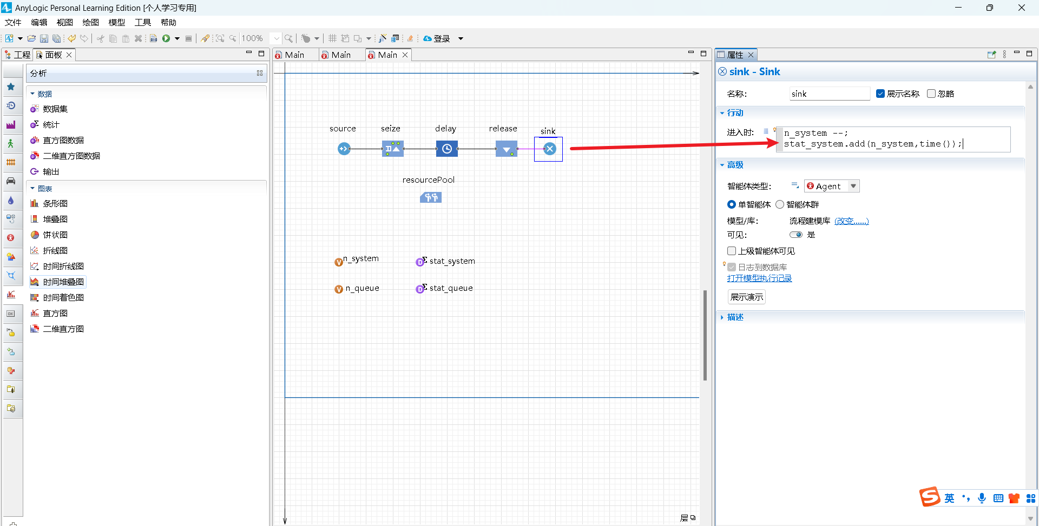Toggle code editor icon beside 进入时
Image resolution: width=1039 pixels, height=526 pixels.
click(x=766, y=131)
